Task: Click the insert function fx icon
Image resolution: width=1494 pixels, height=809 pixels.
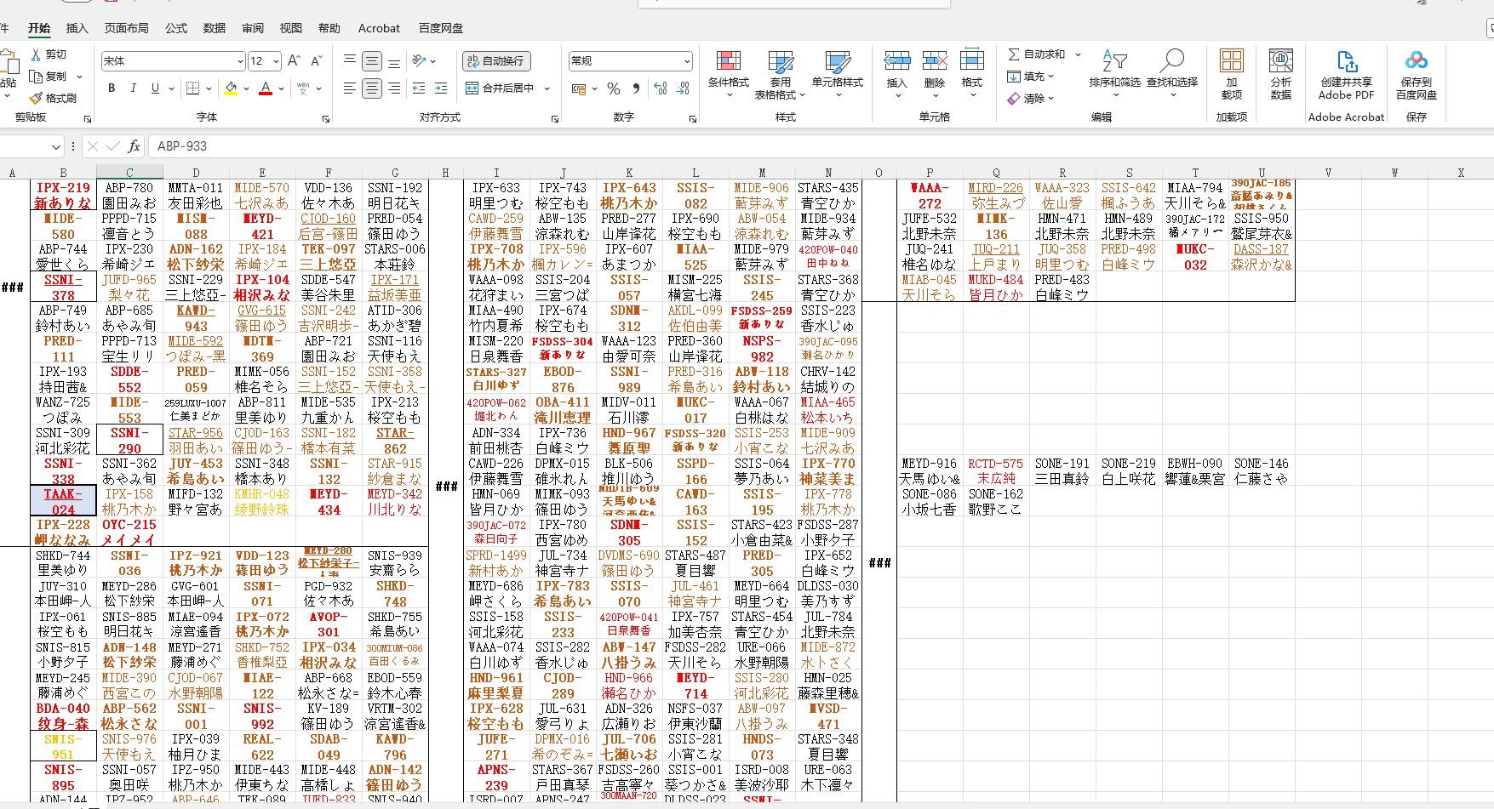Action: 134,146
